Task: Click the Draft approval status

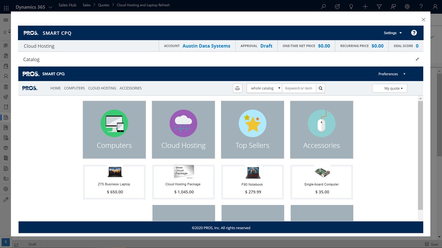Action: pyautogui.click(x=266, y=46)
